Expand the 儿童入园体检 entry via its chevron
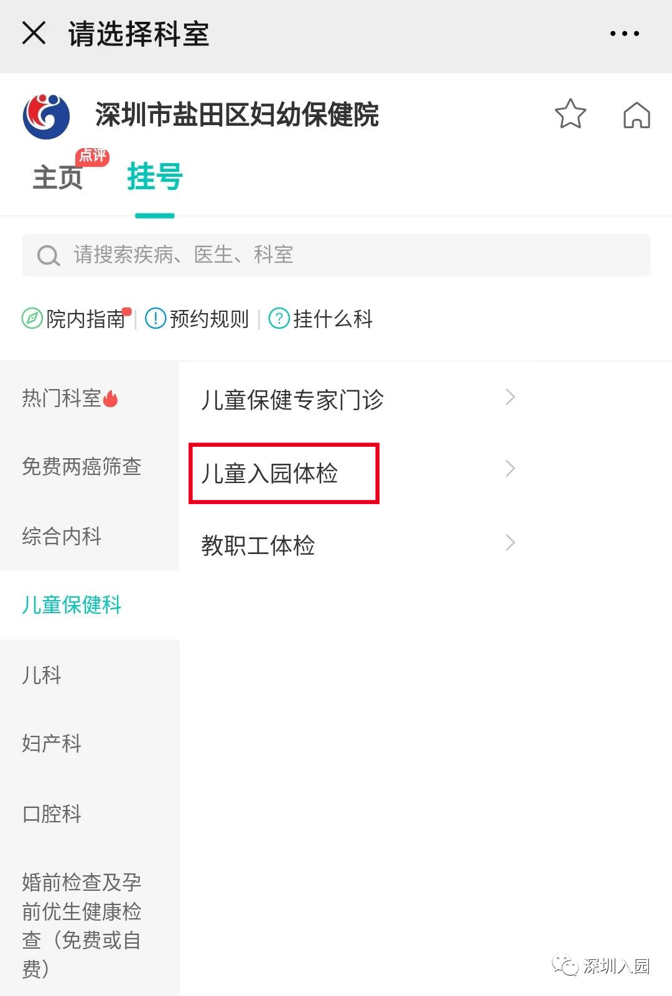672x996 pixels. [x=510, y=468]
